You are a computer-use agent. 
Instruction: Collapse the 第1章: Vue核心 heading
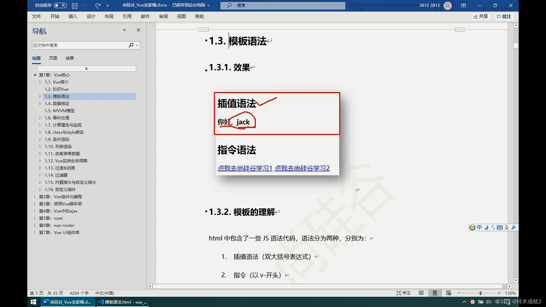coord(35,75)
